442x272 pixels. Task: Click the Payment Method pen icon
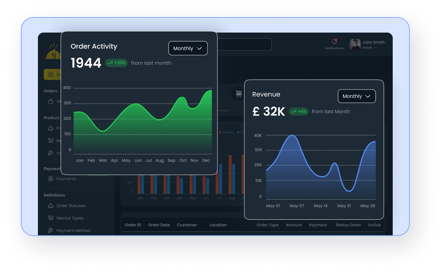[x=50, y=230]
